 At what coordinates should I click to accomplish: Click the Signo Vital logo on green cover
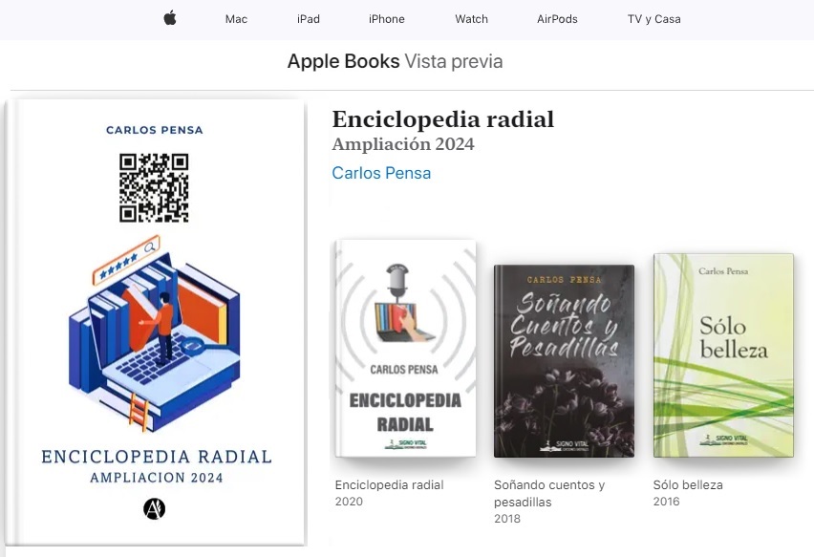pos(723,440)
